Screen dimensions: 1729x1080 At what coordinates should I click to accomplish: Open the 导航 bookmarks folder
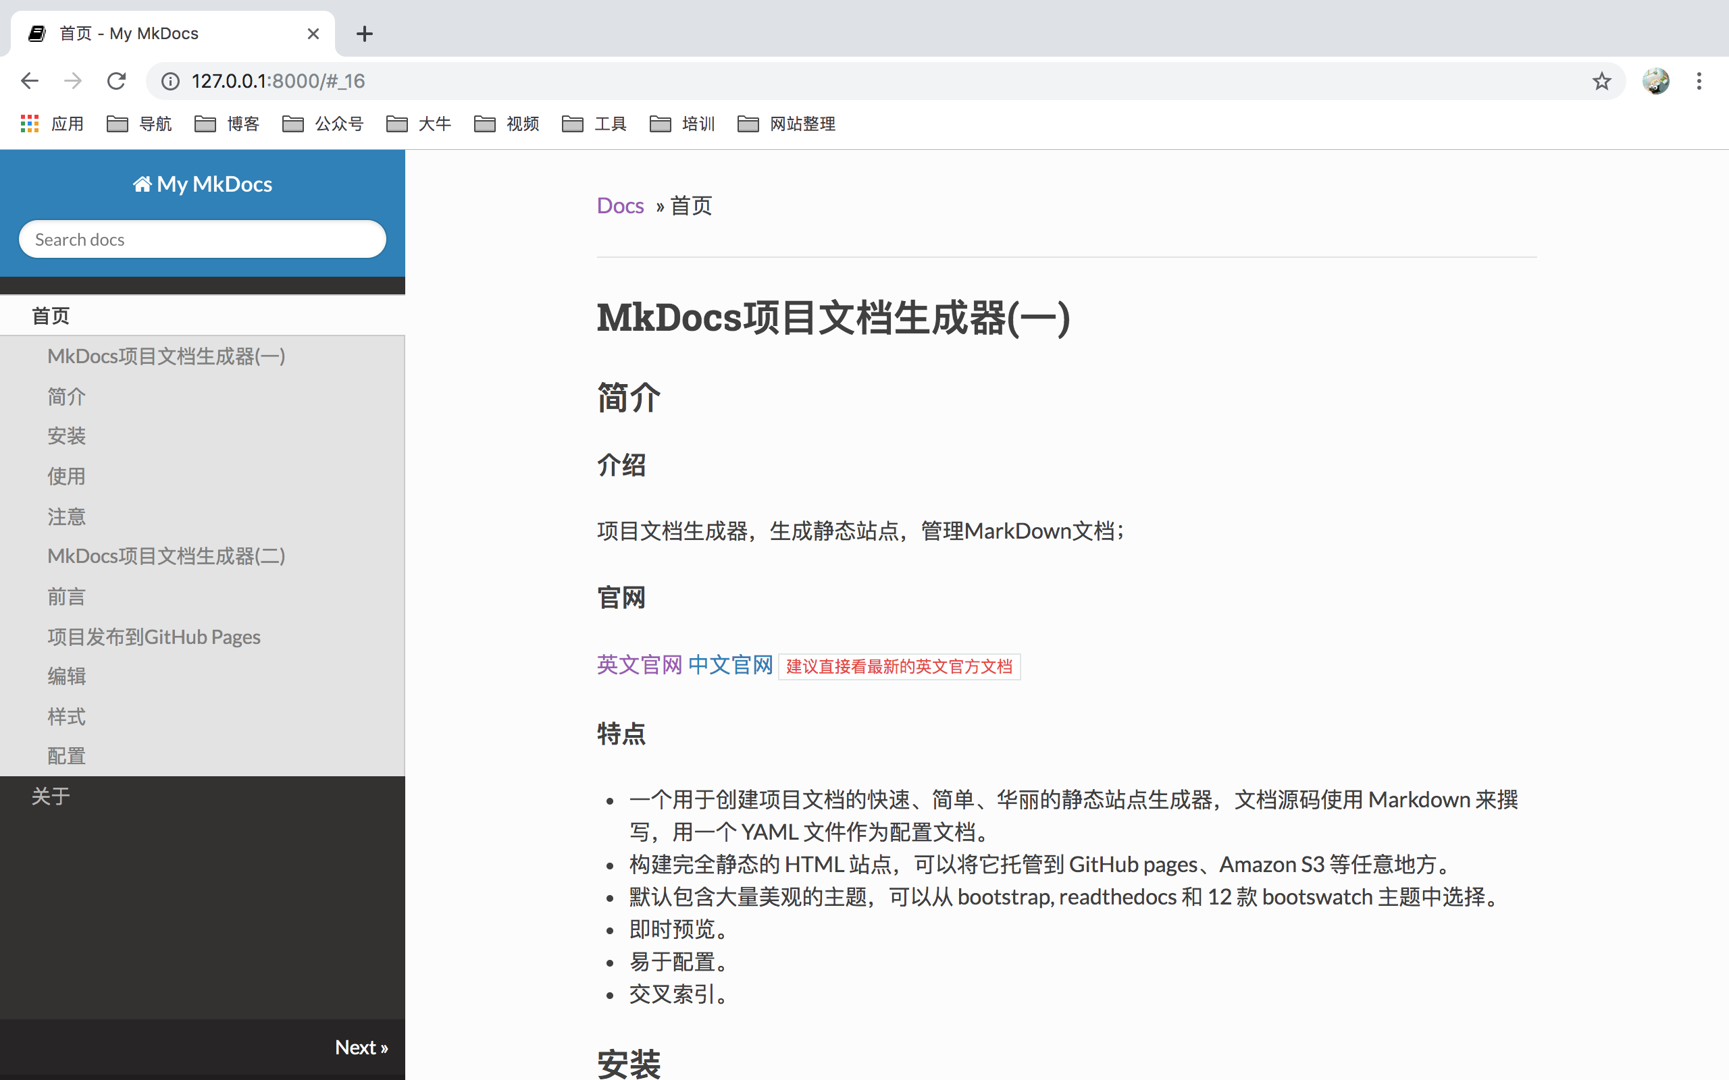pyautogui.click(x=138, y=124)
